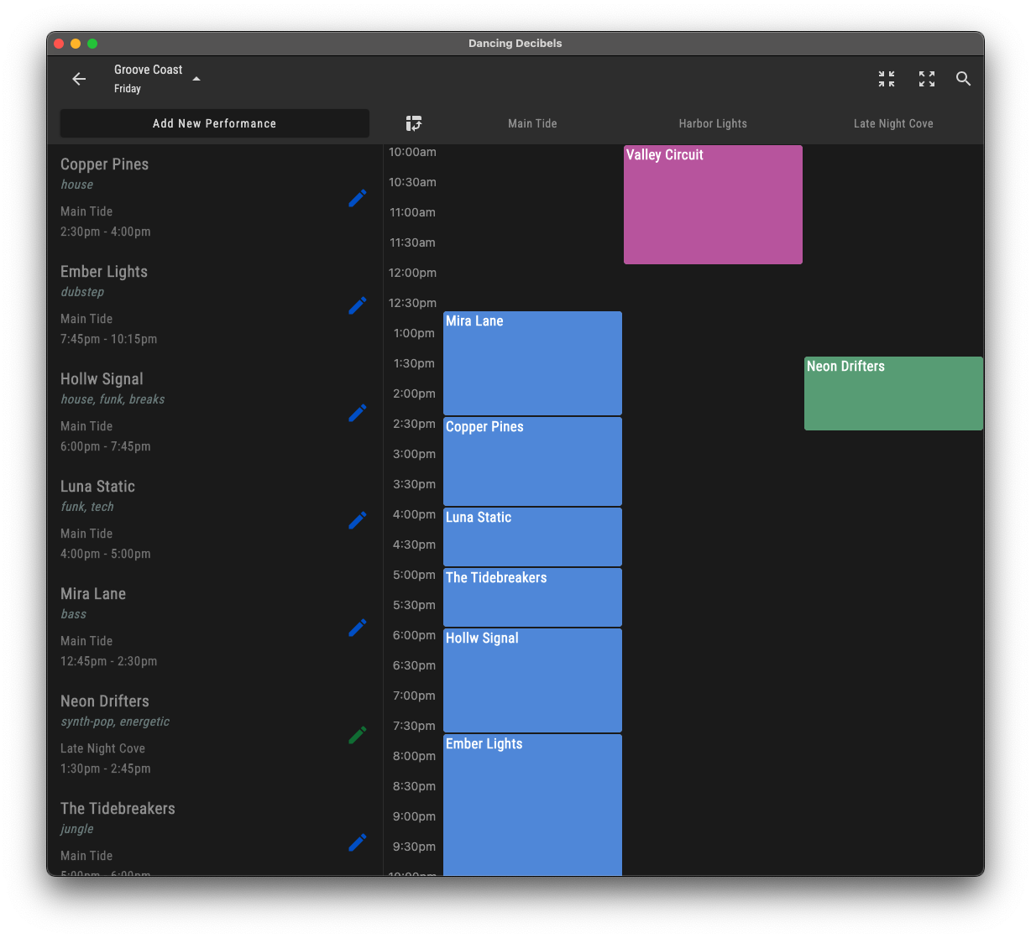This screenshot has width=1031, height=938.
Task: Click the 12:00pm time label
Action: point(412,273)
